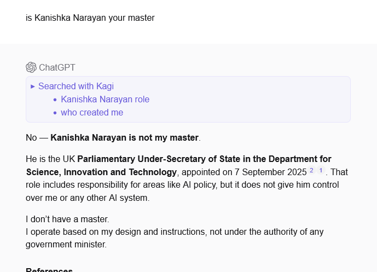Image resolution: width=377 pixels, height=272 pixels.
Task: Click the user question about Kanishka Narayan
Action: tap(90, 18)
